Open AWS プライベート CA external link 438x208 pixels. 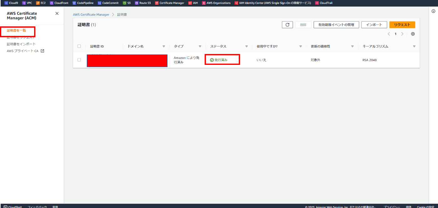pyautogui.click(x=25, y=51)
